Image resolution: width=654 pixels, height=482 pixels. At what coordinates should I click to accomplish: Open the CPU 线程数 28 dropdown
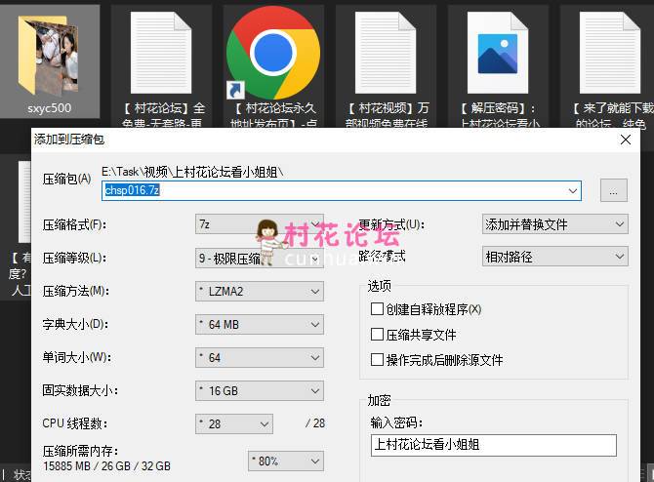234,423
